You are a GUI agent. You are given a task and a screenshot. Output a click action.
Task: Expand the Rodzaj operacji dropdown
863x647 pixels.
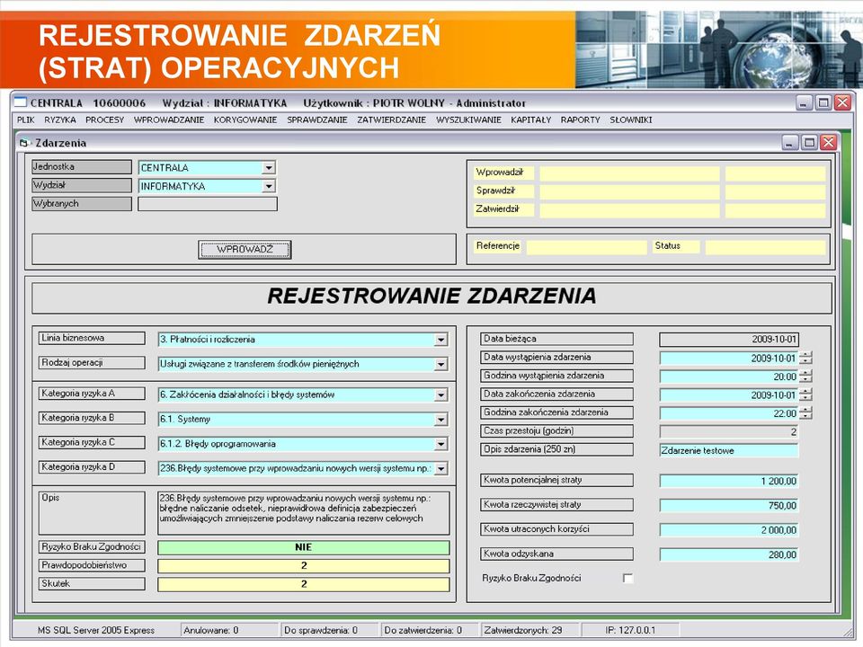[440, 364]
